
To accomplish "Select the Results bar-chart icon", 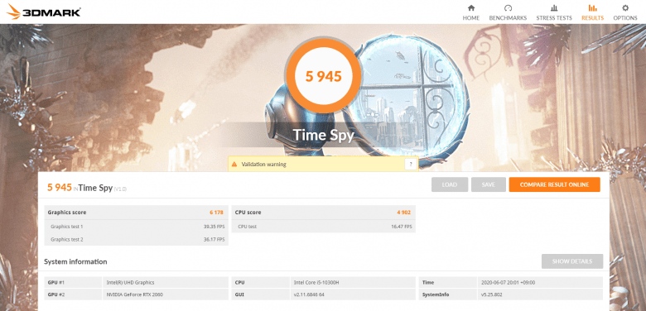I will point(592,7).
